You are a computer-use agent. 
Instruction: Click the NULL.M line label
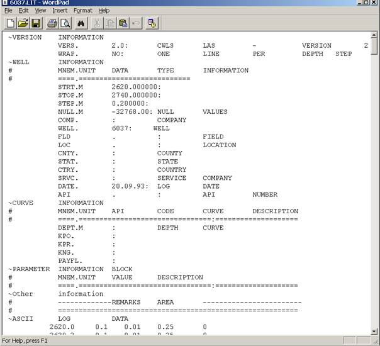(70, 112)
